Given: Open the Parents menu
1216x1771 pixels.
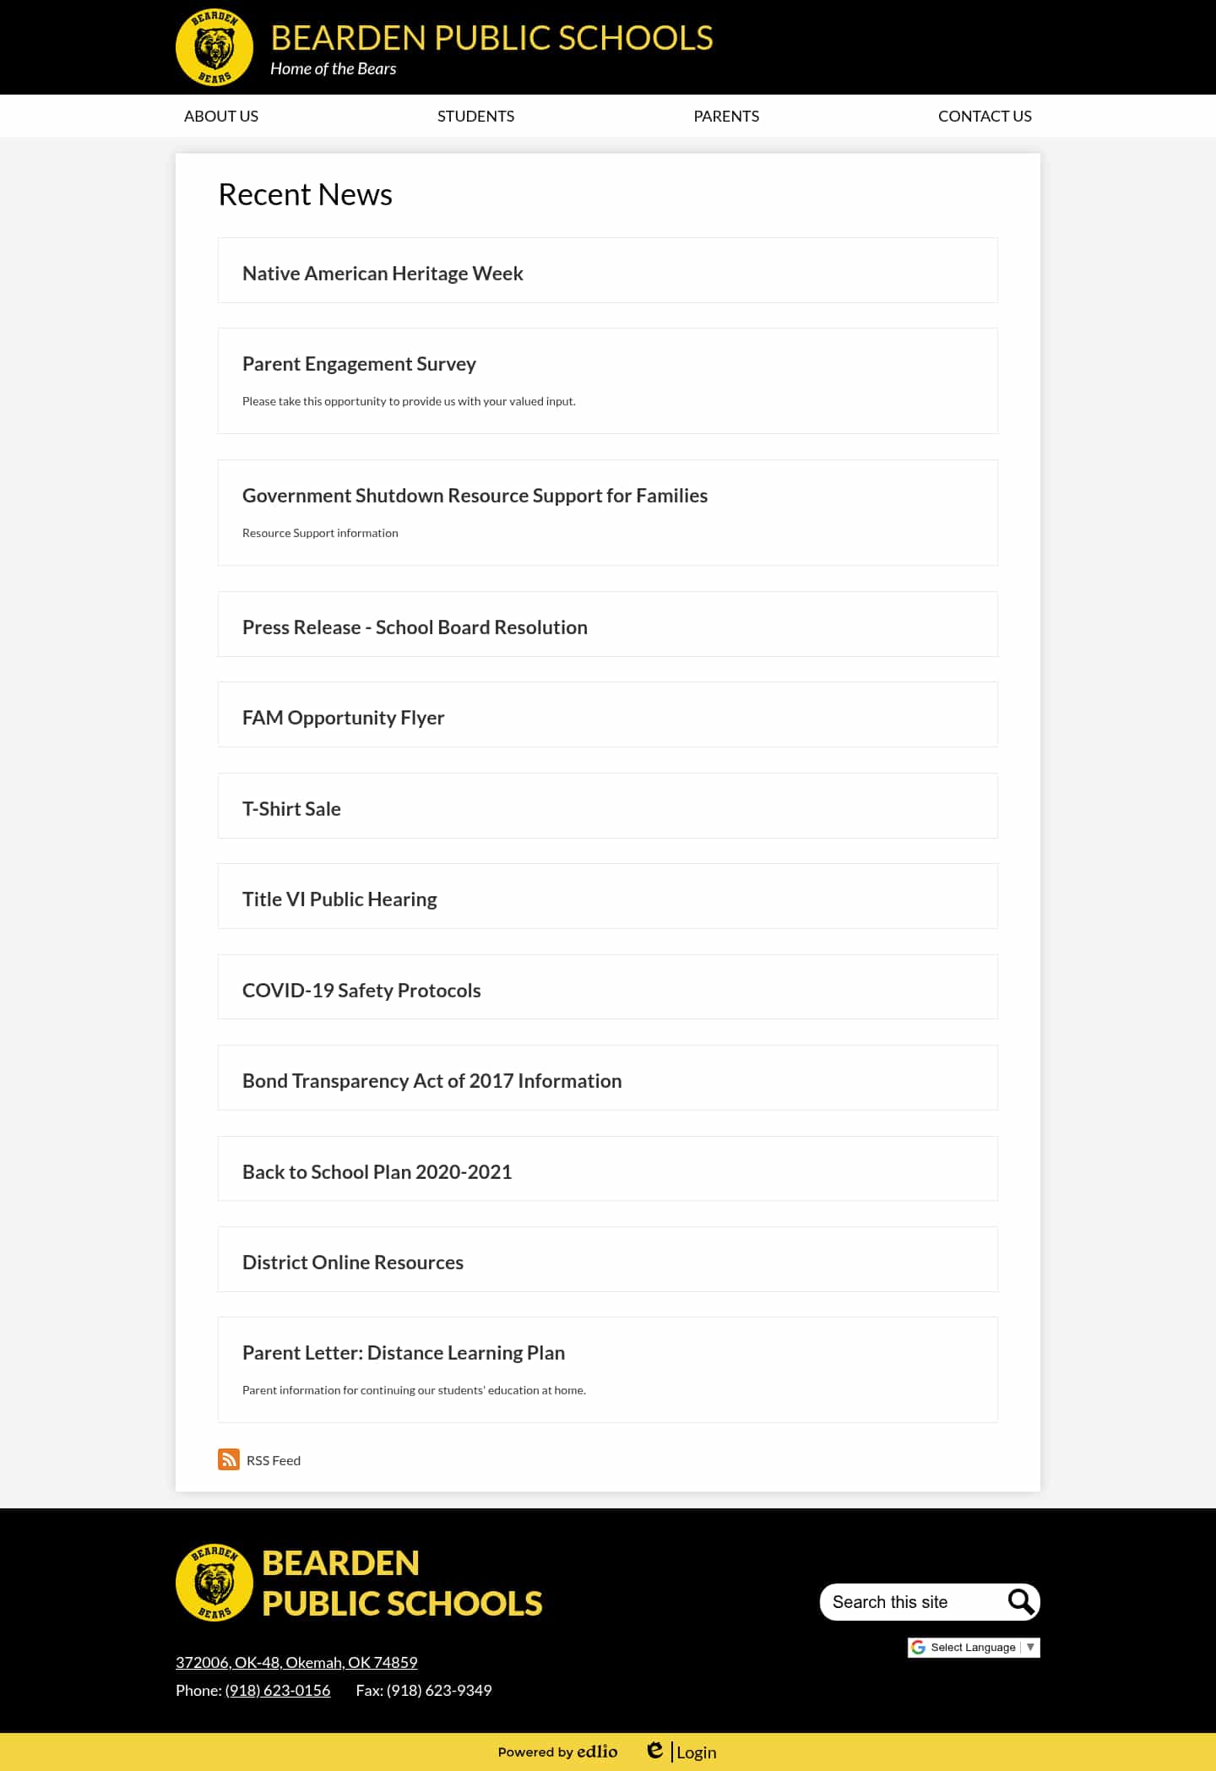Looking at the screenshot, I should coord(726,117).
